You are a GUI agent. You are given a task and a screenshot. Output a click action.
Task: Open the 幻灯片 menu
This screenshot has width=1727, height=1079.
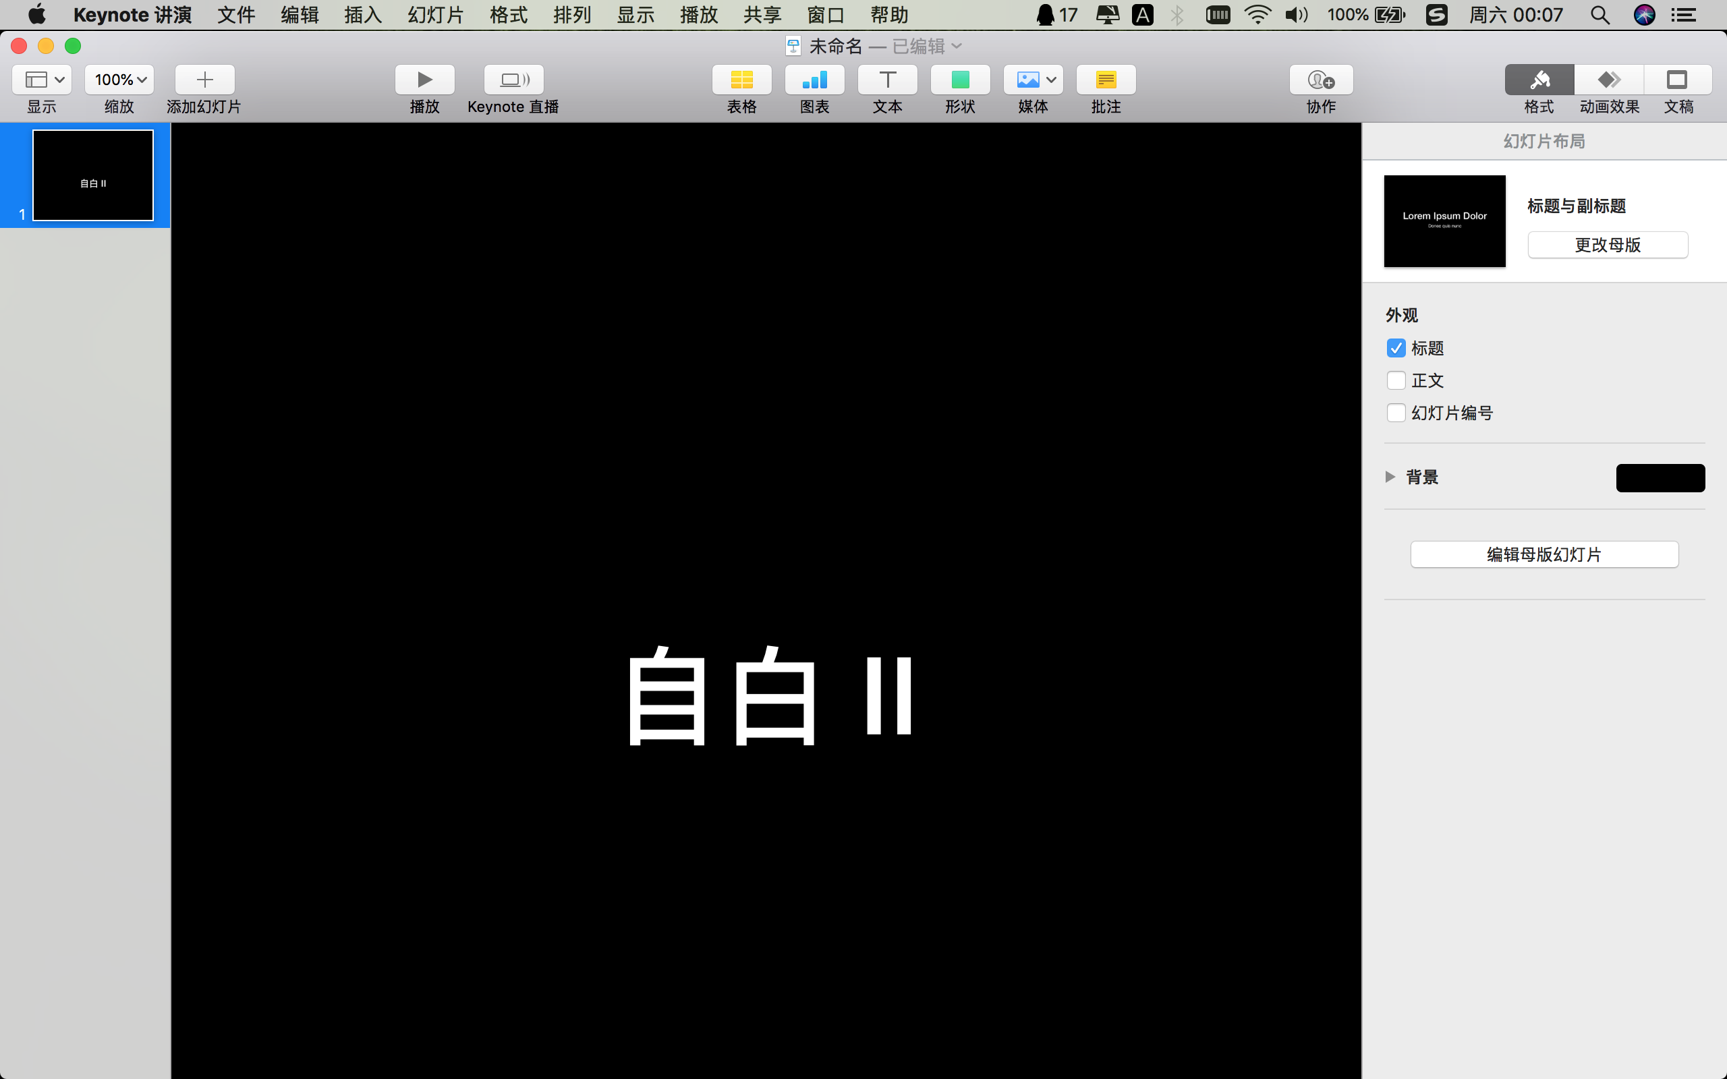(x=436, y=15)
